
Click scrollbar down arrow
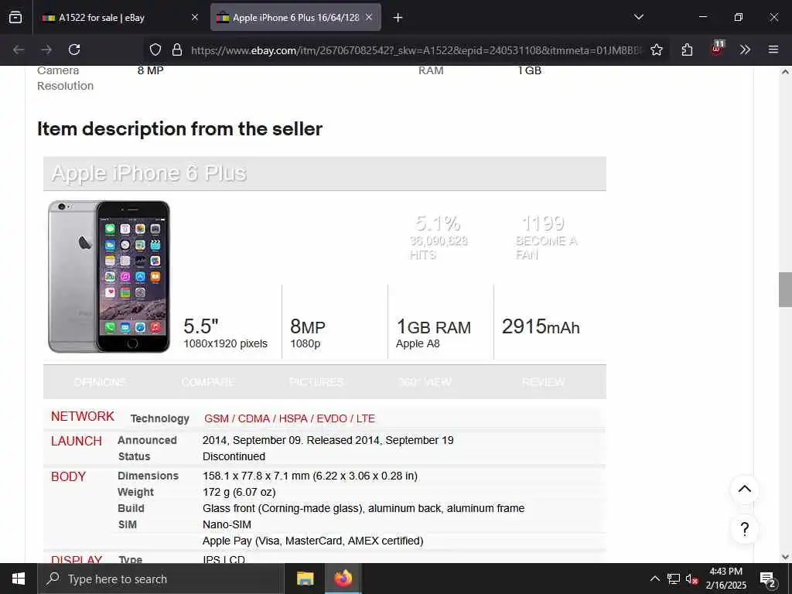pyautogui.click(x=785, y=557)
